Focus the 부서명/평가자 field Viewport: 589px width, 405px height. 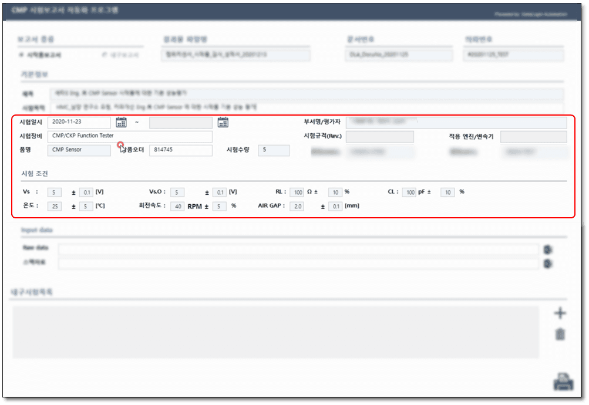pyautogui.click(x=456, y=122)
